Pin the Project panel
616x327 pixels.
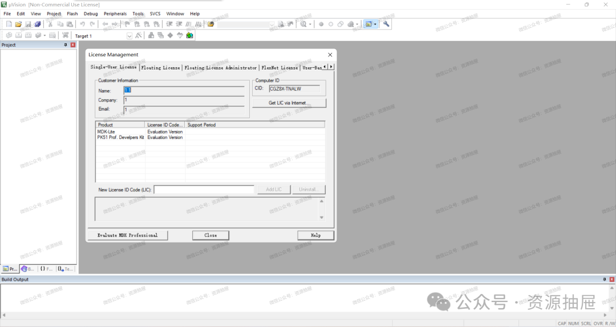pos(66,45)
